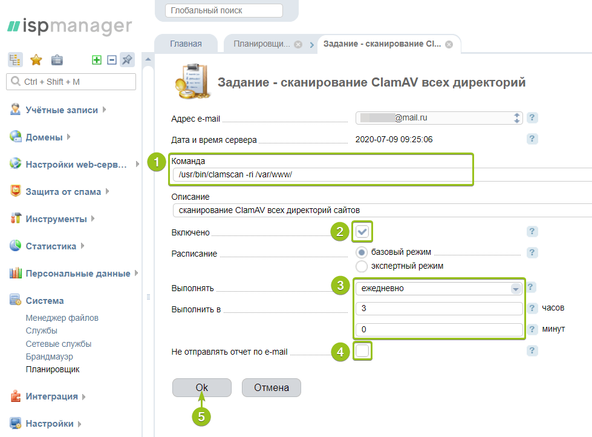The height and width of the screenshot is (437, 592).
Task: Click help icon beside Включено checkbox
Action: pos(532,231)
